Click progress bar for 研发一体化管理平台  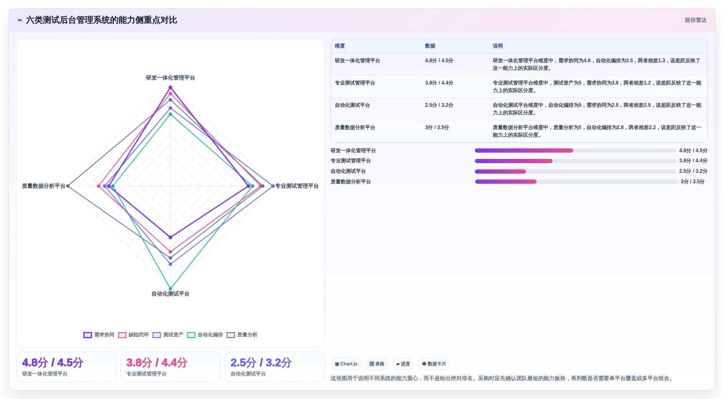pyautogui.click(x=575, y=151)
